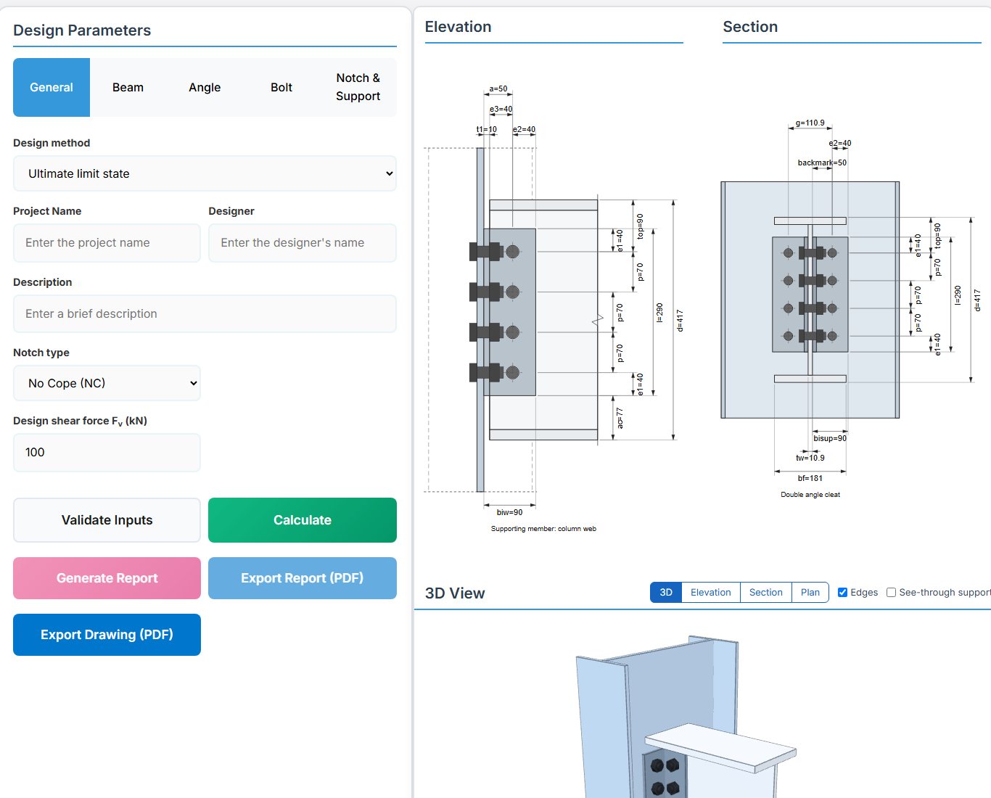Image resolution: width=991 pixels, height=798 pixels.
Task: Enable the See-through support checkbox
Action: click(891, 593)
